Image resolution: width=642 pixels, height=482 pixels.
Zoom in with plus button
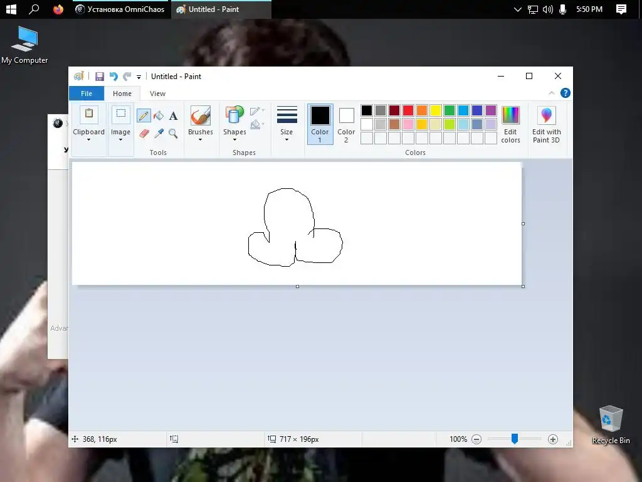[553, 439]
